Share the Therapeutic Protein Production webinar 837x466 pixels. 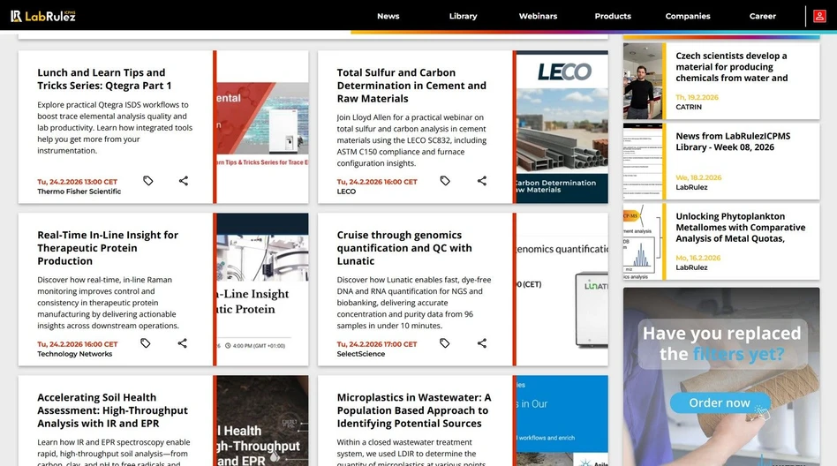(x=182, y=343)
